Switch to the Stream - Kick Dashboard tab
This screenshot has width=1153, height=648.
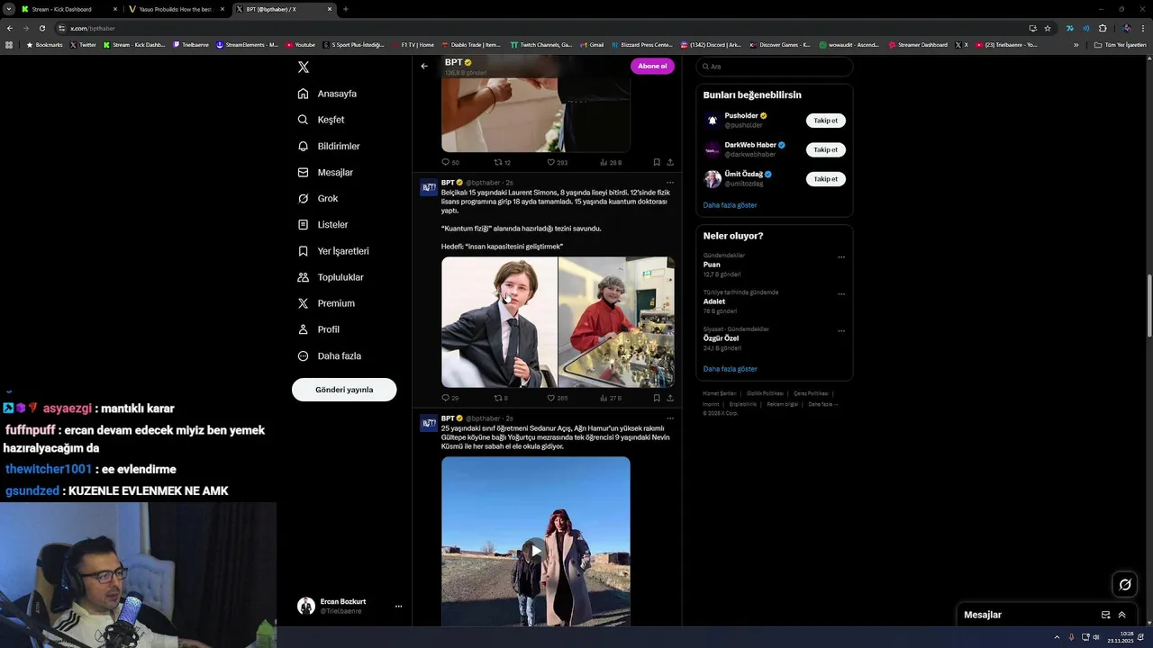69,9
